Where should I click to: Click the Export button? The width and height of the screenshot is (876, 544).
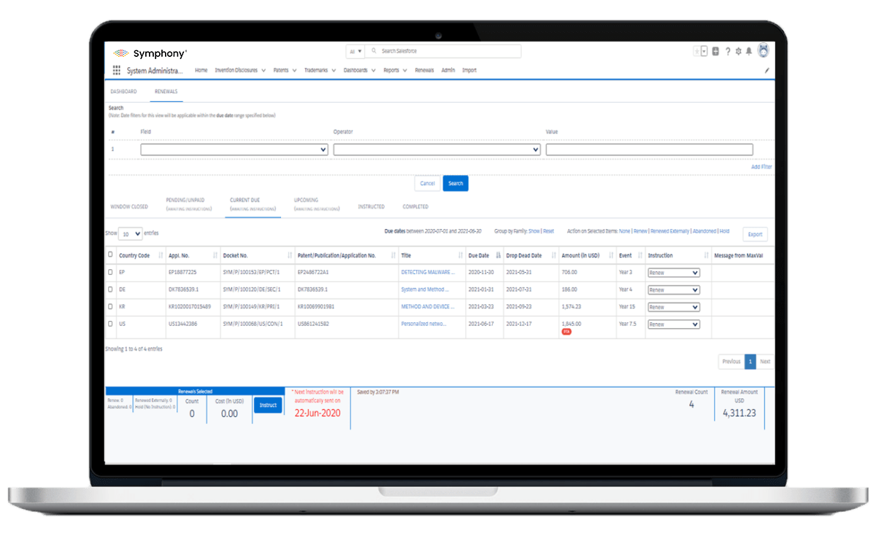(755, 234)
